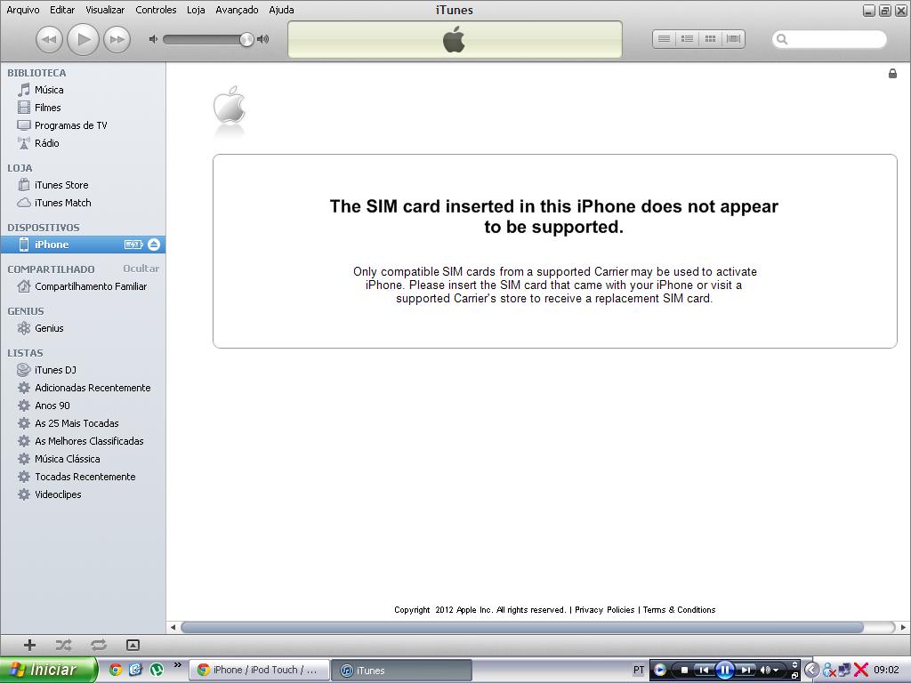The height and width of the screenshot is (683, 911).
Task: Open the Ajuda menu
Action: (281, 10)
